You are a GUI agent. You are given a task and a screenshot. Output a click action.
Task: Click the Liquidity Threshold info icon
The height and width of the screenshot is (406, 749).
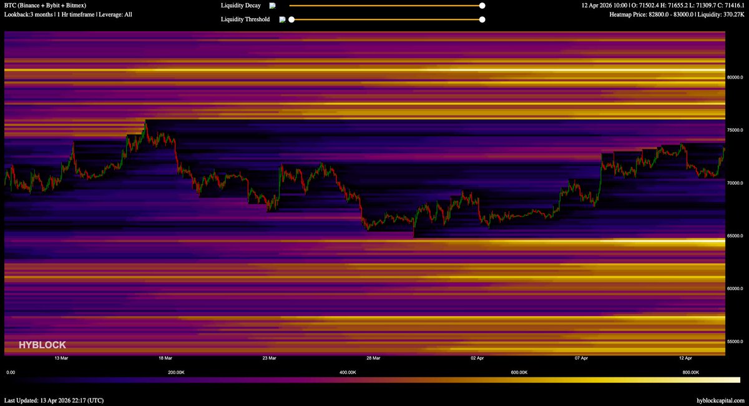(282, 19)
